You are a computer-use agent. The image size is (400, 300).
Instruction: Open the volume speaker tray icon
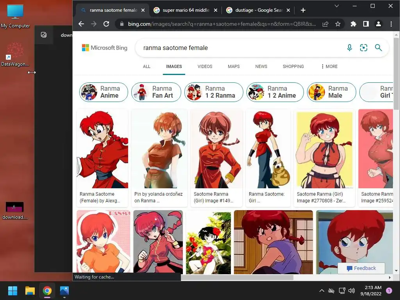(352, 291)
